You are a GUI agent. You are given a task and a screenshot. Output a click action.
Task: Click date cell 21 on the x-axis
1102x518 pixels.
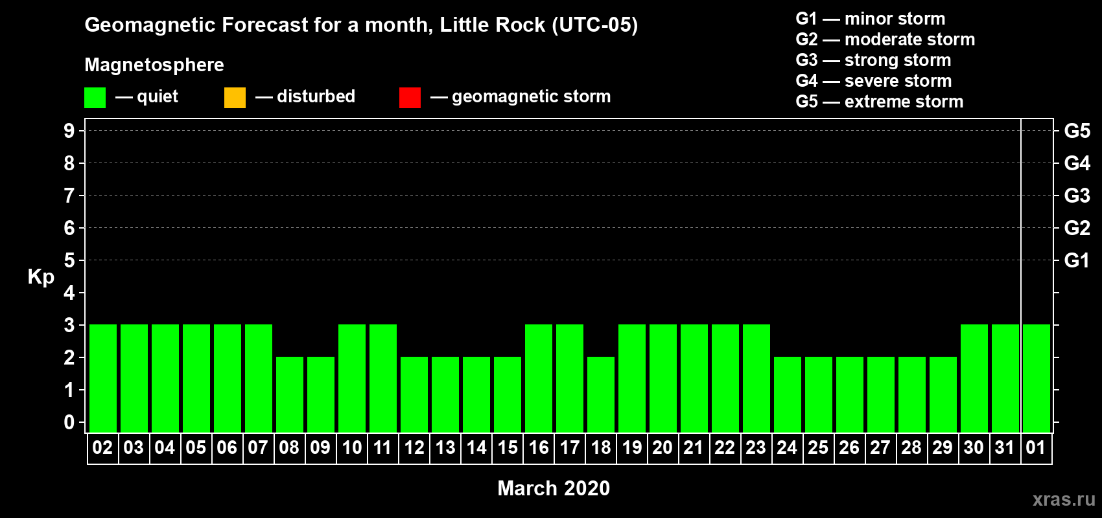(694, 448)
